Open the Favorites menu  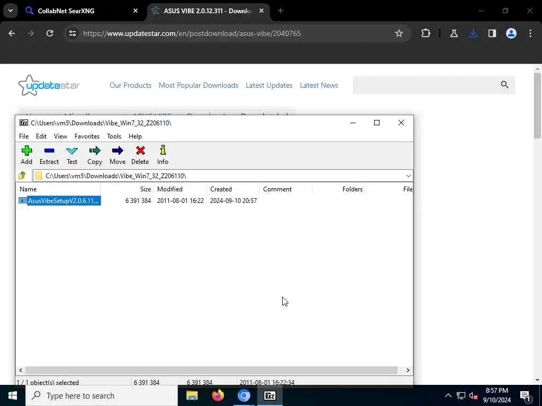point(87,136)
